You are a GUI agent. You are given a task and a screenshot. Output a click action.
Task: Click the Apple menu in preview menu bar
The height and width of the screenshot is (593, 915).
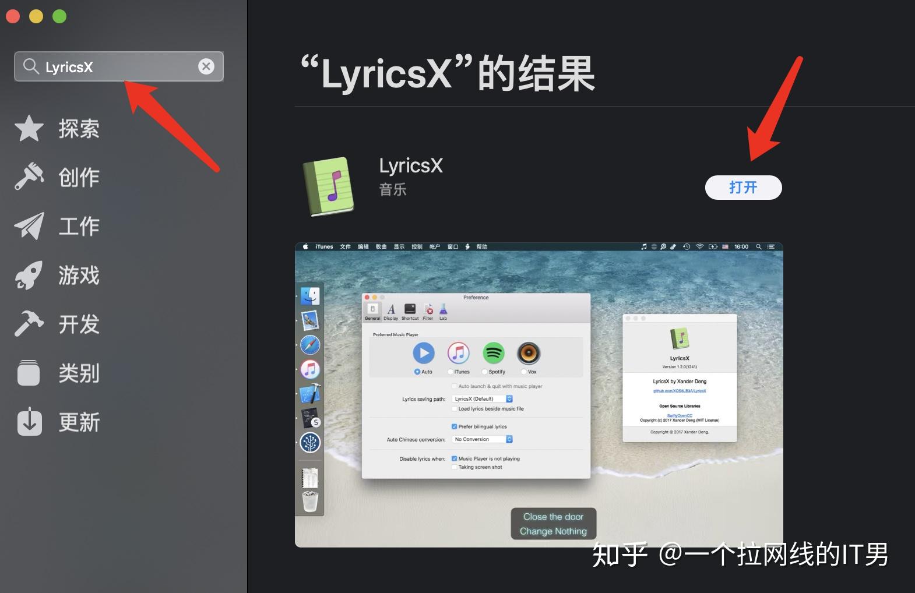[305, 246]
